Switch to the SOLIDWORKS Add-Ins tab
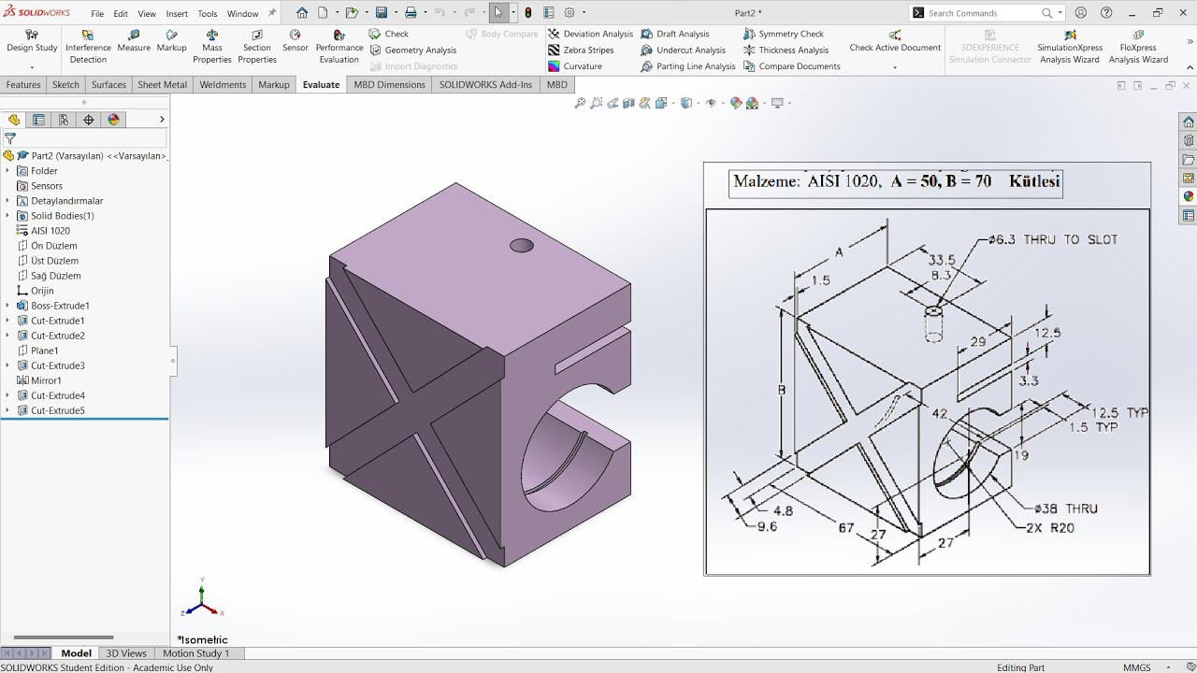Viewport: 1197px width, 673px height. [x=485, y=84]
